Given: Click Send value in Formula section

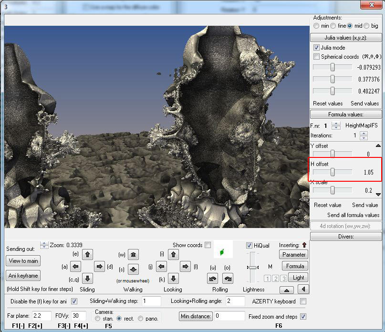Looking at the screenshot, I should (365, 205).
